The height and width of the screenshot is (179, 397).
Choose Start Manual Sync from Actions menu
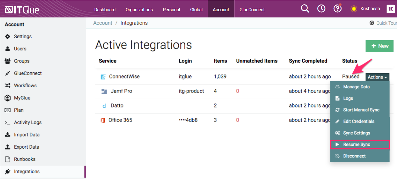click(x=360, y=110)
